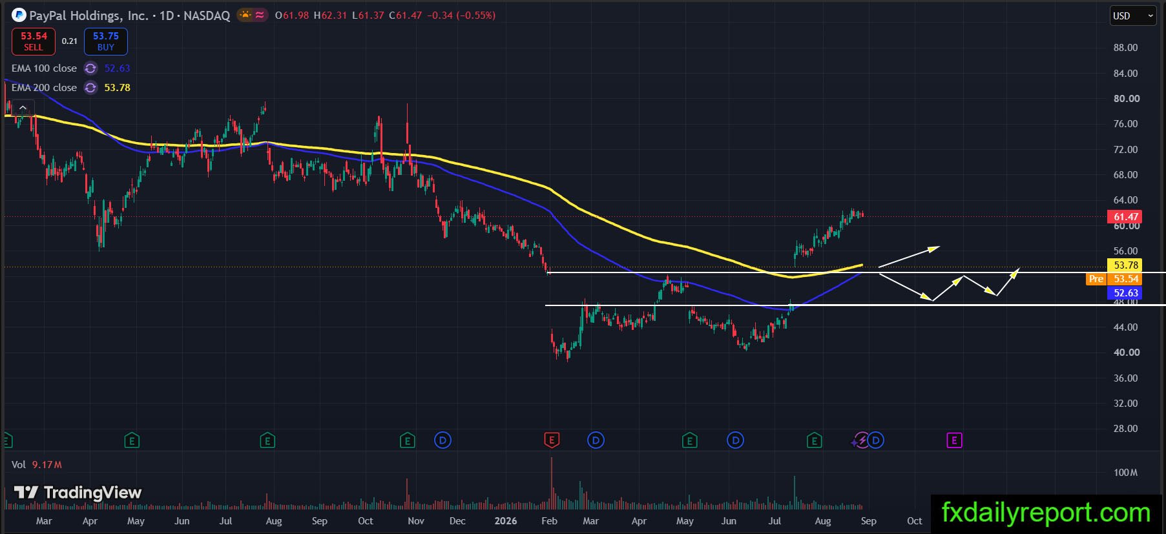Click the red 61.47 last-price tag on the price axis
The width and height of the screenshot is (1166, 534).
[1125, 217]
